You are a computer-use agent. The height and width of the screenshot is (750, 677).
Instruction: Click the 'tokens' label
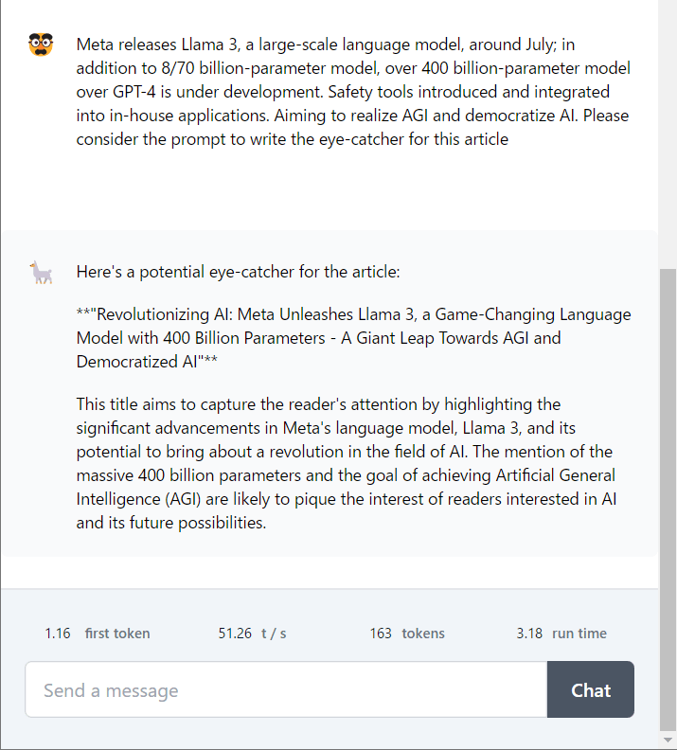[423, 634]
